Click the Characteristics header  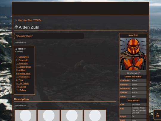(133, 100)
